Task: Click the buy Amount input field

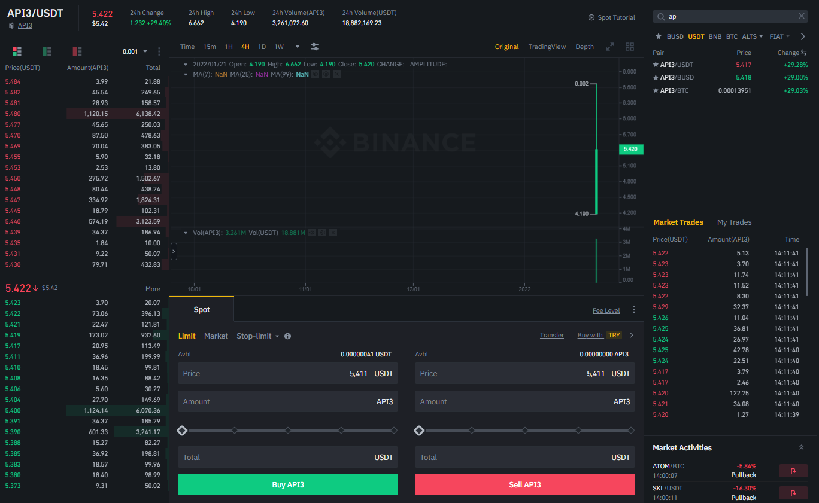Action: (x=288, y=401)
